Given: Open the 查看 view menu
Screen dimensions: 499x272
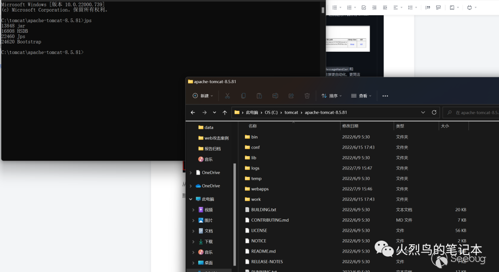Looking at the screenshot, I should pyautogui.click(x=361, y=96).
